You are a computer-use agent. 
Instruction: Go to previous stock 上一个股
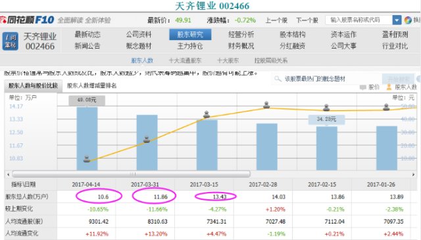tap(276, 20)
